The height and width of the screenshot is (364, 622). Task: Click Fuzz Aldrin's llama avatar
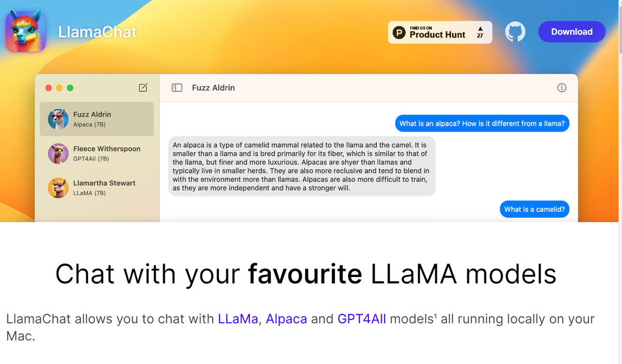pos(58,119)
